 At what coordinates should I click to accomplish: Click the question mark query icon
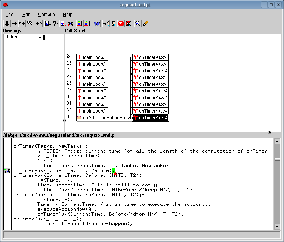56,23
